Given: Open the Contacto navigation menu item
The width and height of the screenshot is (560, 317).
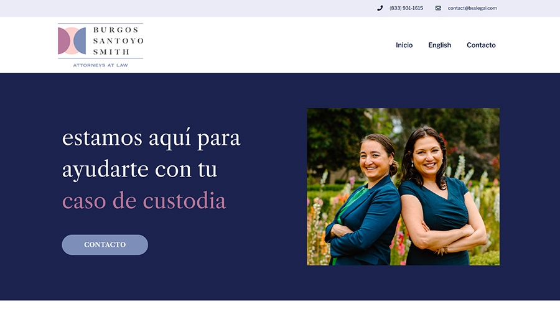Looking at the screenshot, I should click(481, 45).
